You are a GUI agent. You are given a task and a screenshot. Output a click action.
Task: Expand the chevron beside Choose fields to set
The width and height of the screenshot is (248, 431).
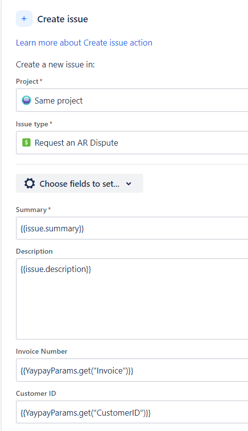(129, 184)
